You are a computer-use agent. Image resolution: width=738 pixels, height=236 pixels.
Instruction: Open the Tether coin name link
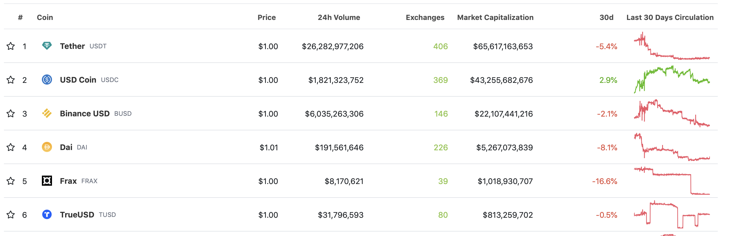(72, 46)
